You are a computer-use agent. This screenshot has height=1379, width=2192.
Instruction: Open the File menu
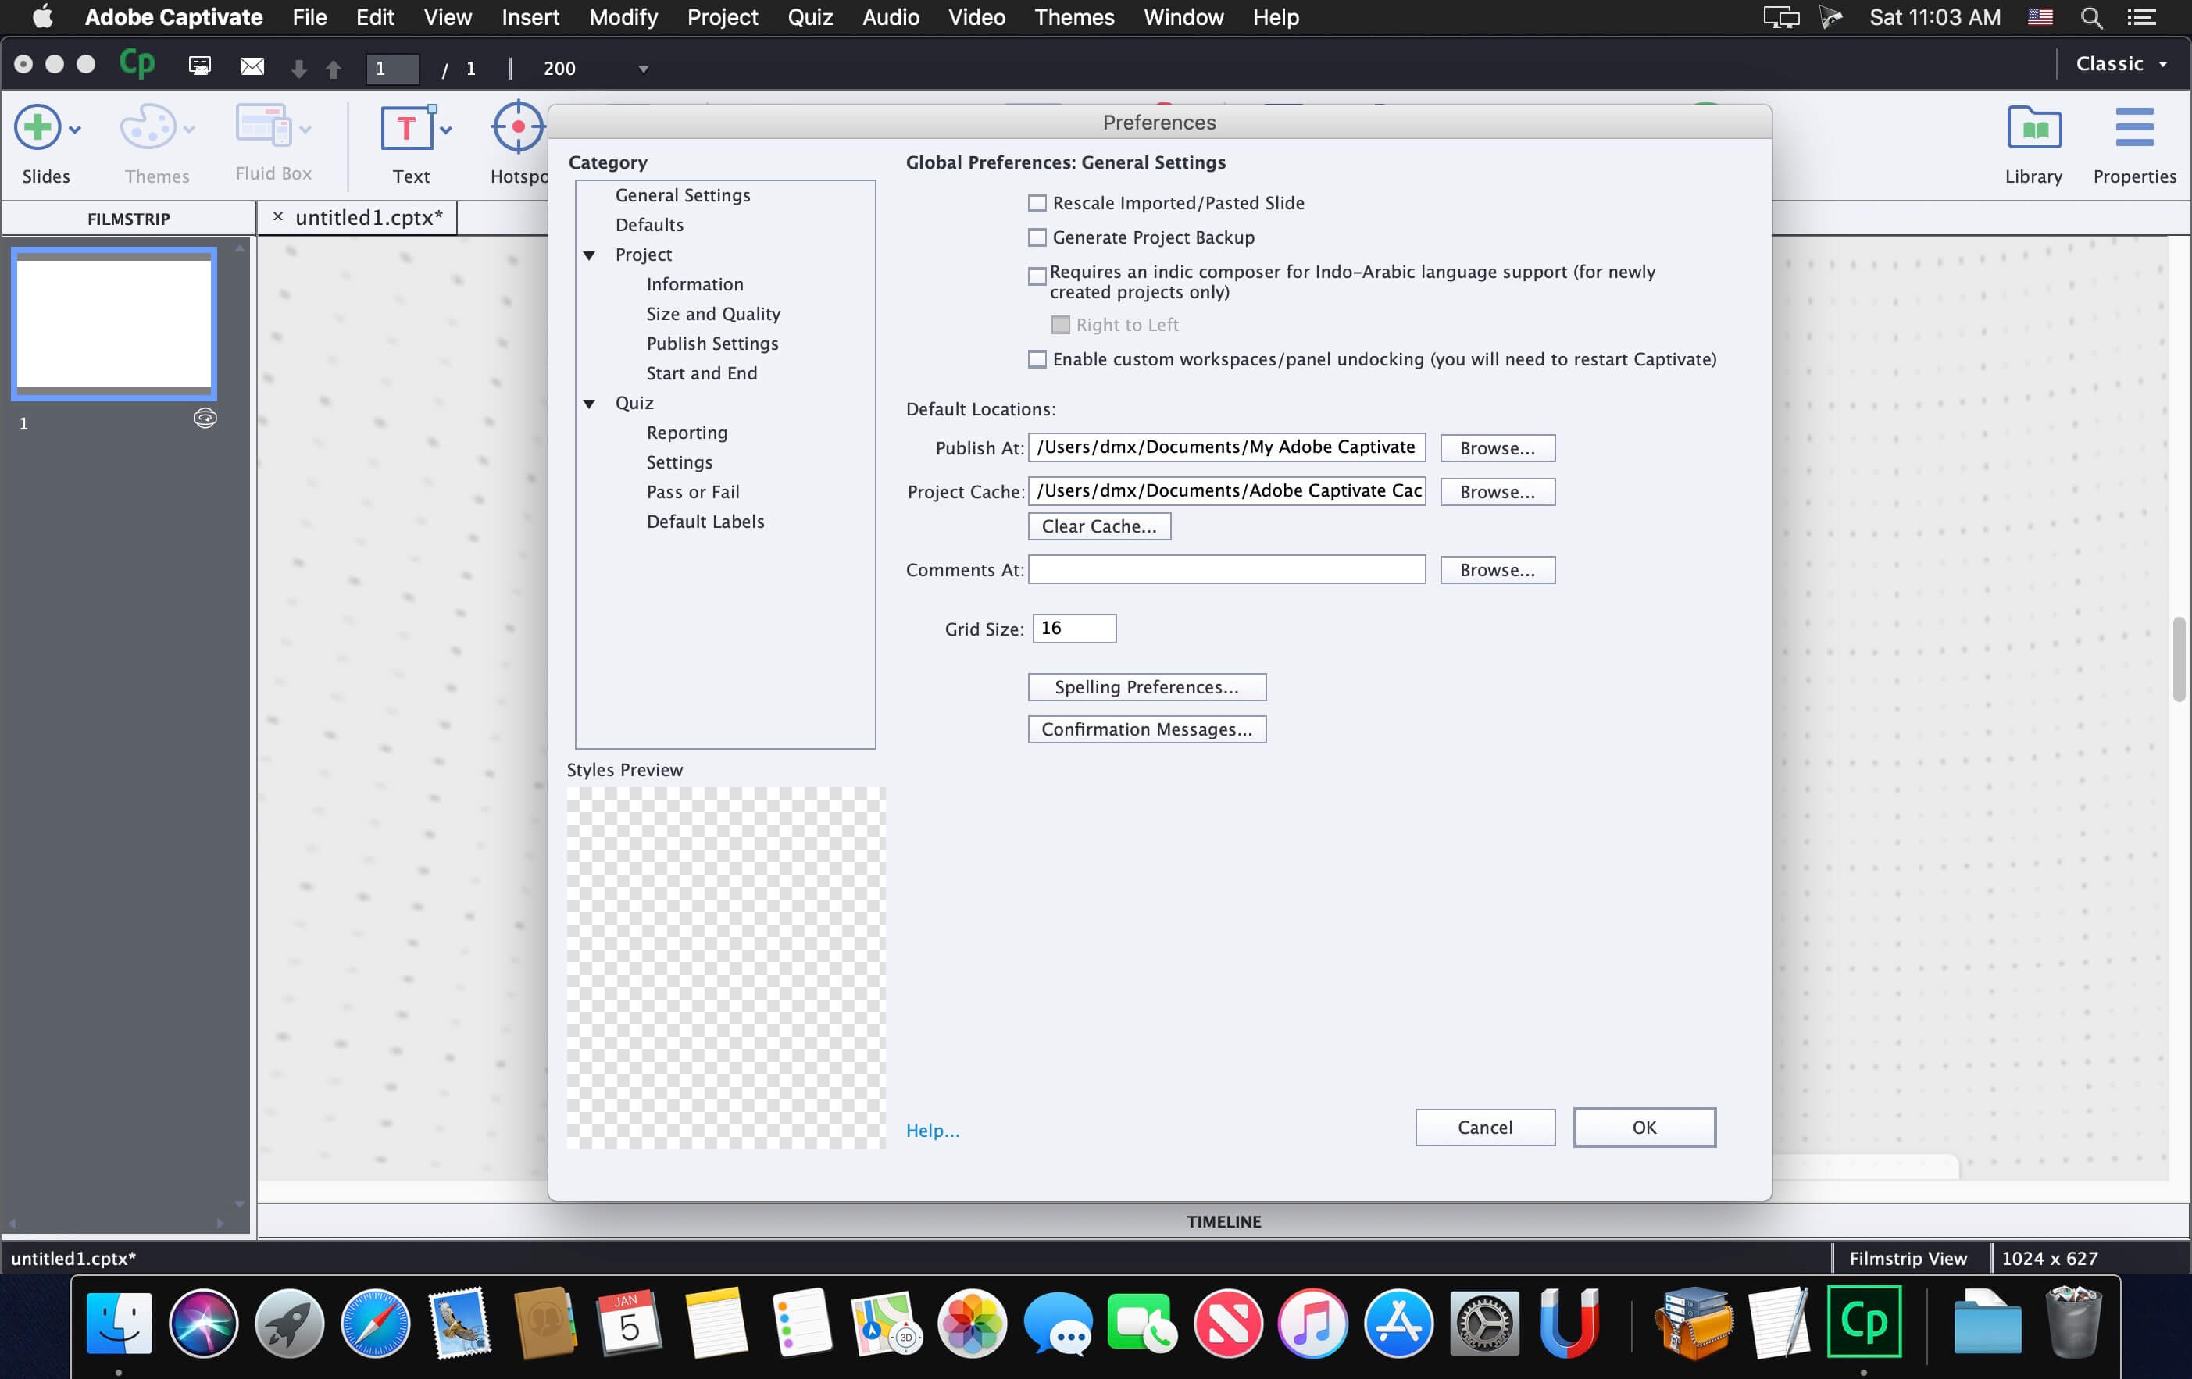(x=309, y=17)
